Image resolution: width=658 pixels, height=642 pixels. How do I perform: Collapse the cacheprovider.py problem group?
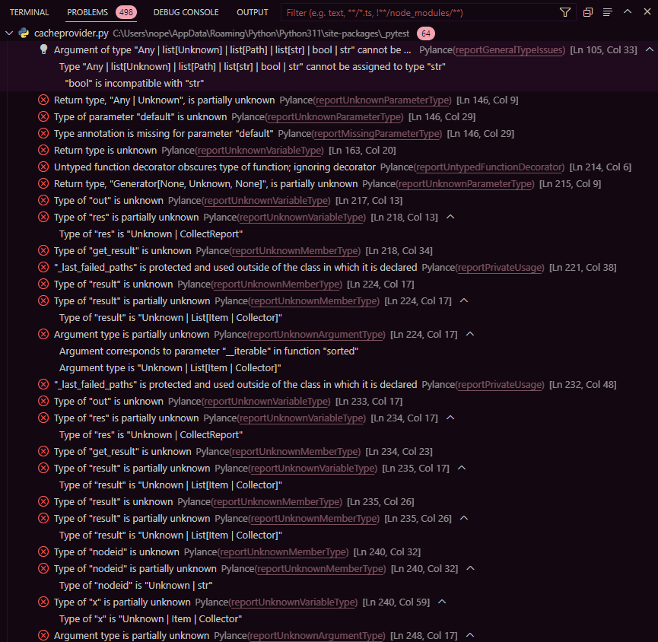[8, 33]
